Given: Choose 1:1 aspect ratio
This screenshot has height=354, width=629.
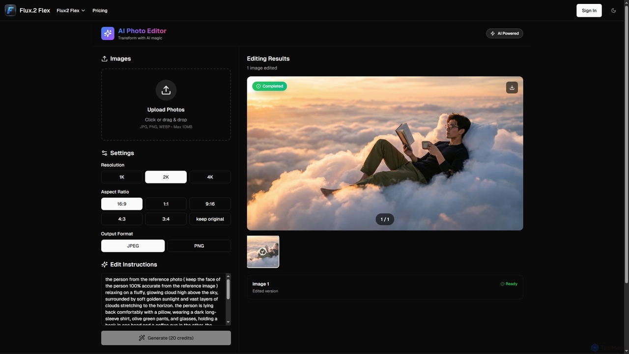Looking at the screenshot, I should 166,204.
